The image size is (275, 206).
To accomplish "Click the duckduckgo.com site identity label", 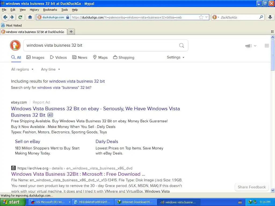I will (53, 17).
